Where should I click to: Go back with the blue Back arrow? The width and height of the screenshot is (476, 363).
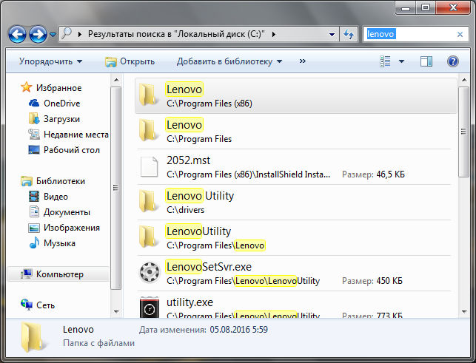(17, 35)
